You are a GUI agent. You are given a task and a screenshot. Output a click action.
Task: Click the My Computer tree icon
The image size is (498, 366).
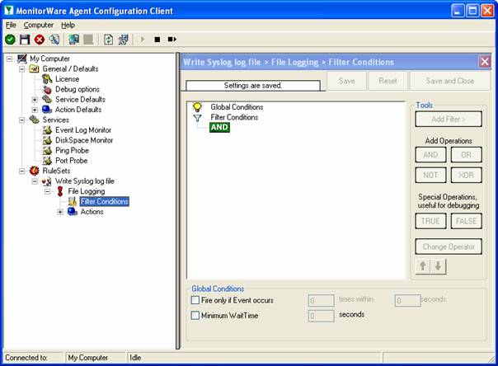click(x=22, y=59)
